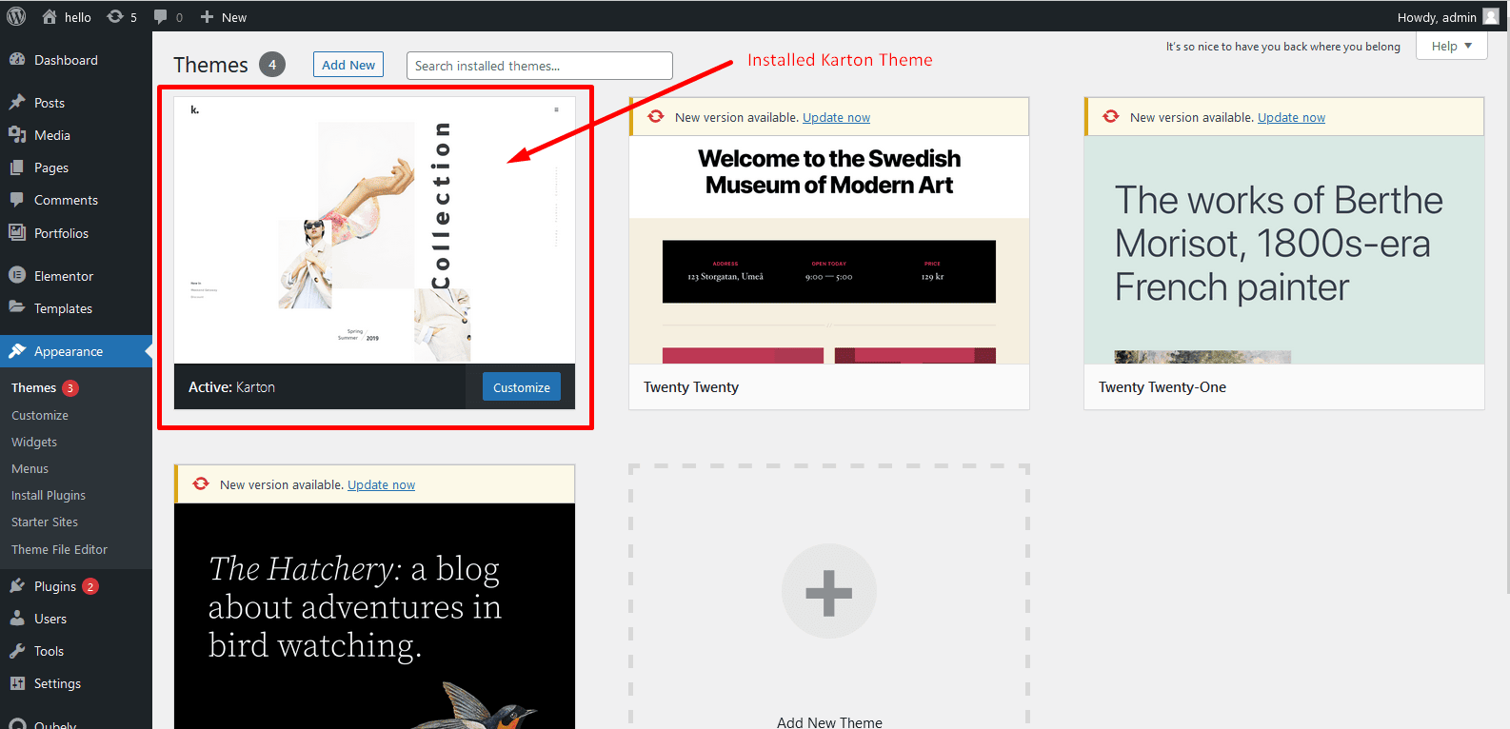Click the Themes updates badge showing 3
This screenshot has width=1510, height=729.
pyautogui.click(x=70, y=388)
